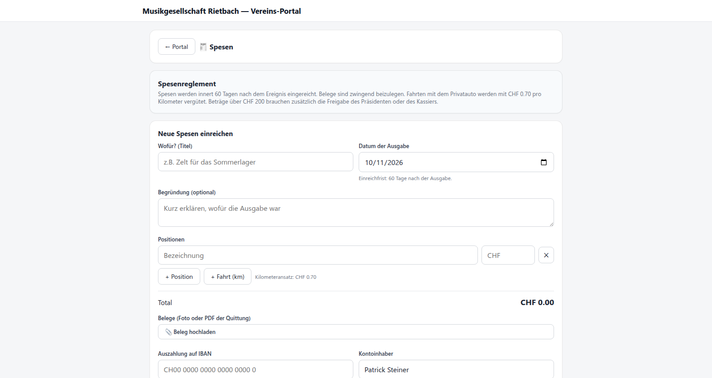Click the Datum der Ausgabe field
This screenshot has height=378, width=712.
coord(456,162)
